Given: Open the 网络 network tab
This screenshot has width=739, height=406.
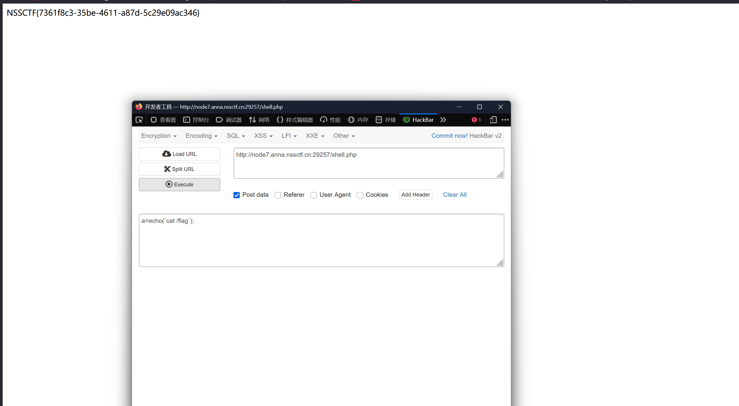Looking at the screenshot, I should [x=259, y=120].
